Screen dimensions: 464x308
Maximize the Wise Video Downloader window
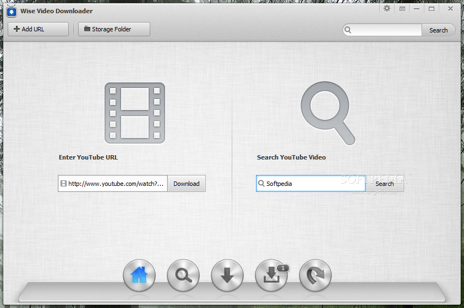tap(432, 9)
